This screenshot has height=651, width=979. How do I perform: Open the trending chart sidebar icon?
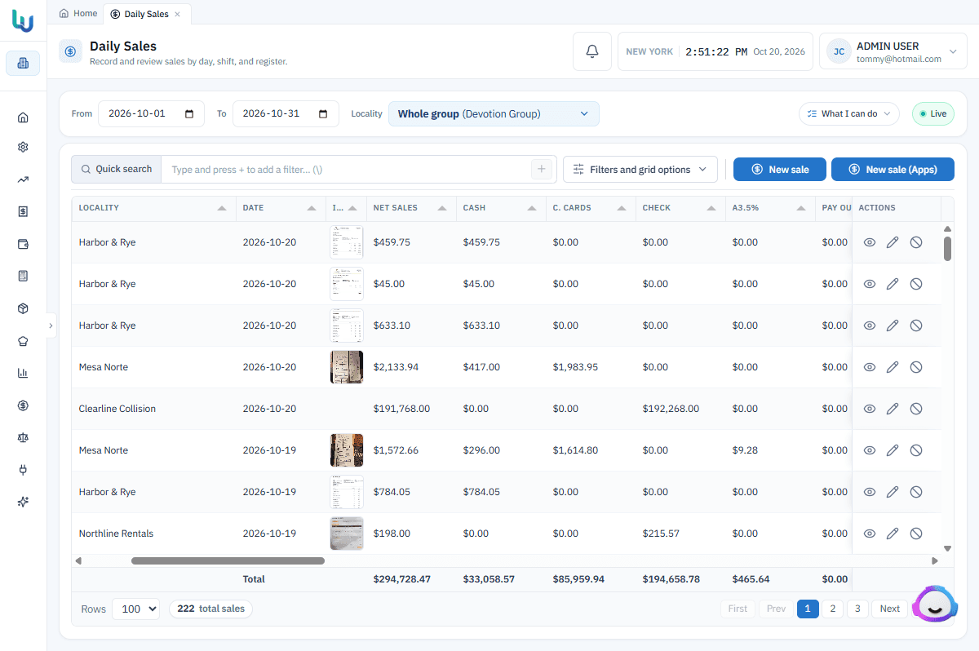(23, 179)
